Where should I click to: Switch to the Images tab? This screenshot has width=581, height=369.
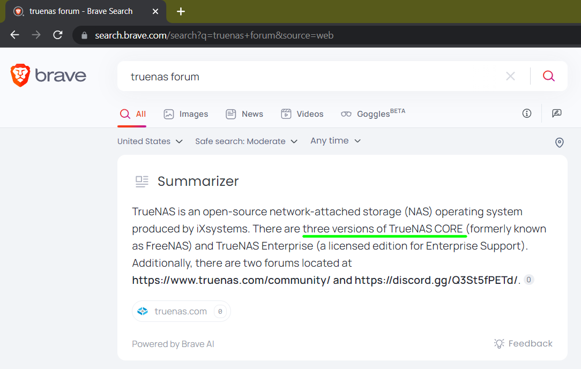(x=186, y=114)
